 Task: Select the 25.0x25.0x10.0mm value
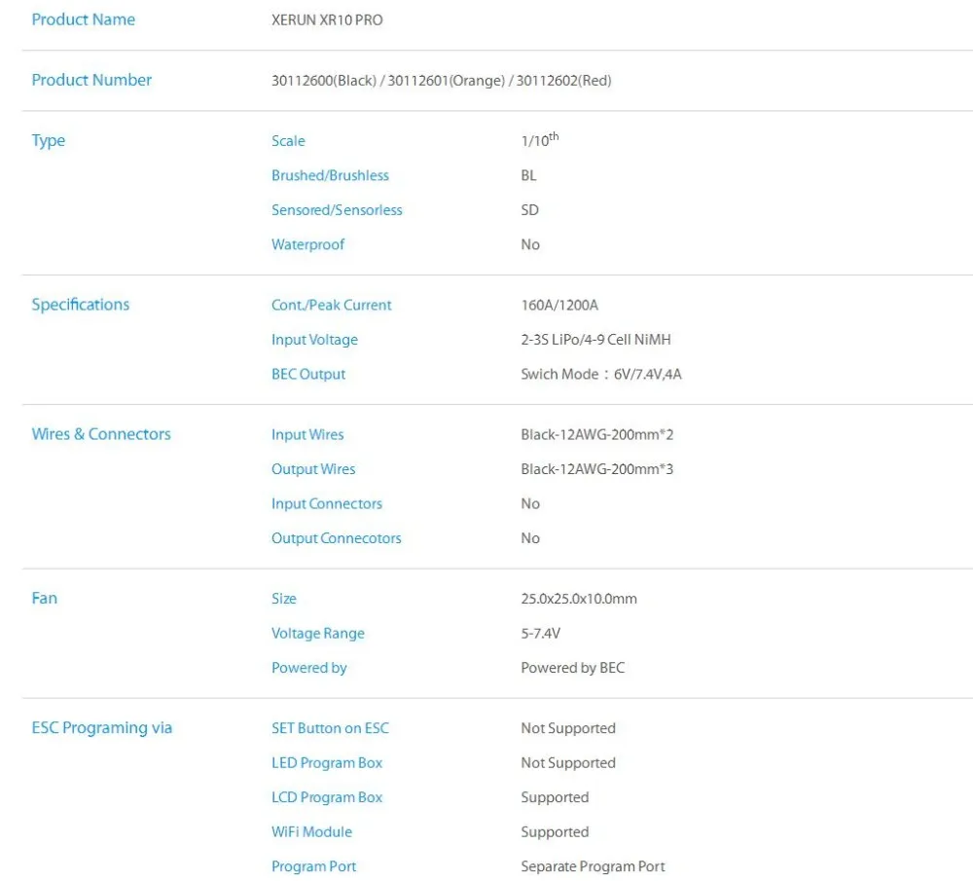tap(579, 599)
